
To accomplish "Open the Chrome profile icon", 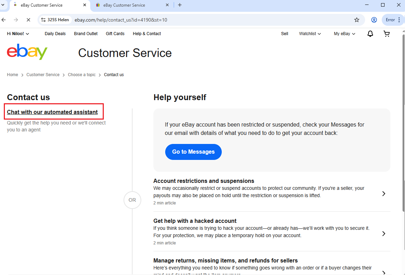I will pos(374,20).
